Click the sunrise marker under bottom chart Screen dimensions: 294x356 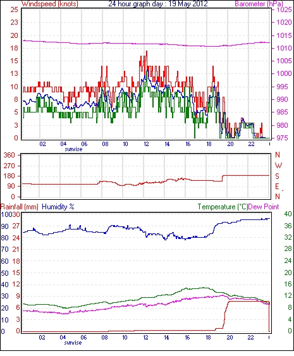pyautogui.click(x=73, y=343)
